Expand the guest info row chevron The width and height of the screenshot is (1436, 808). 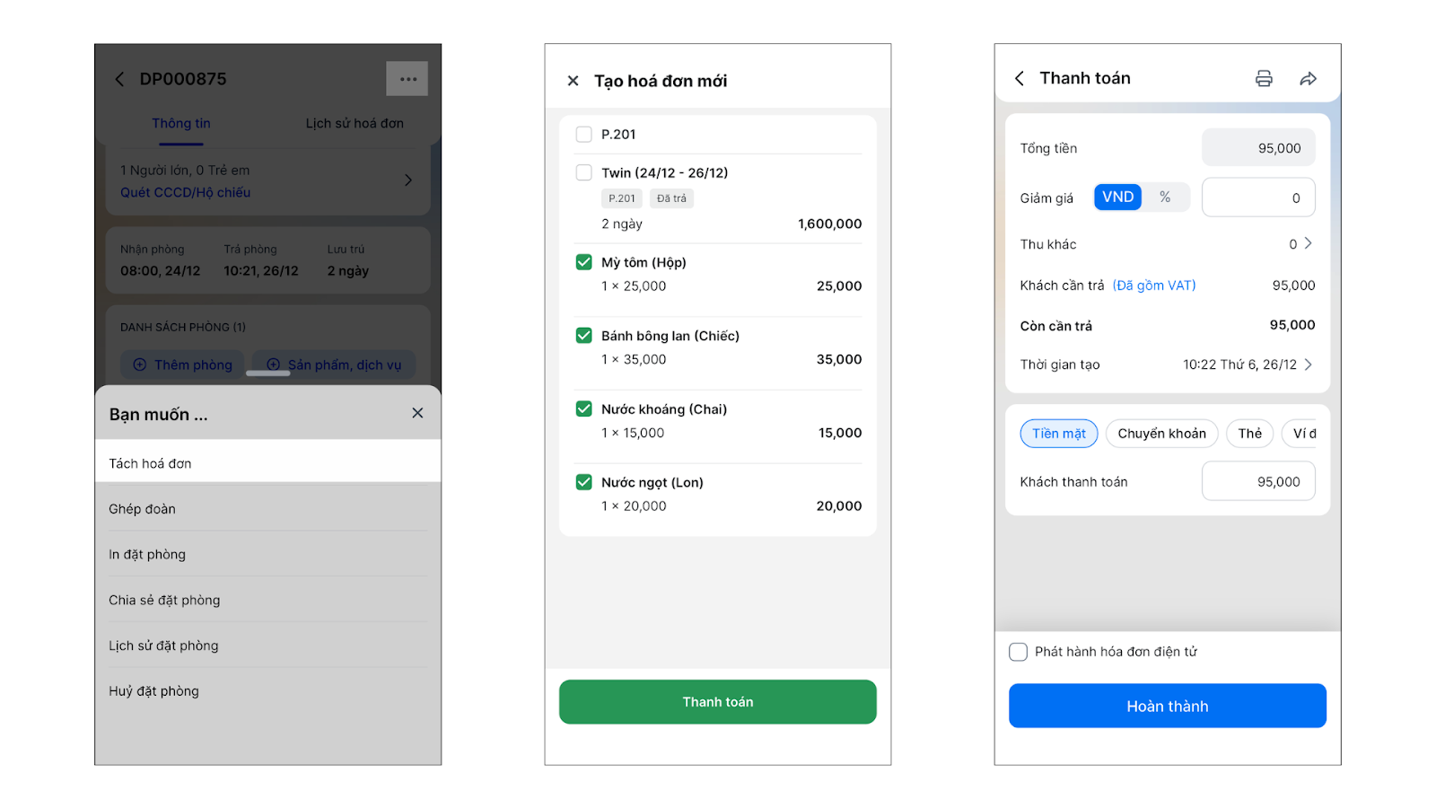tap(408, 180)
